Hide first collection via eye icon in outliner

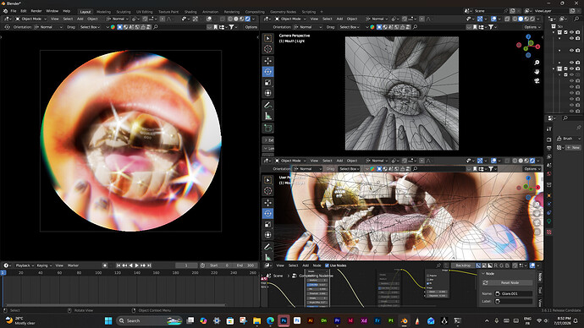(x=571, y=32)
